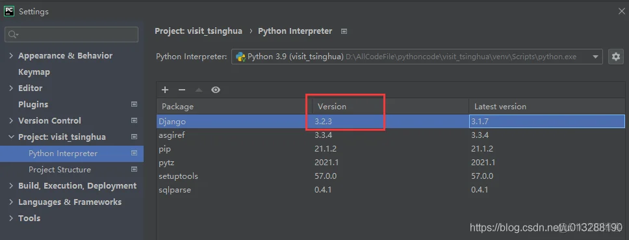Toggle show early releases eye icon

(216, 90)
